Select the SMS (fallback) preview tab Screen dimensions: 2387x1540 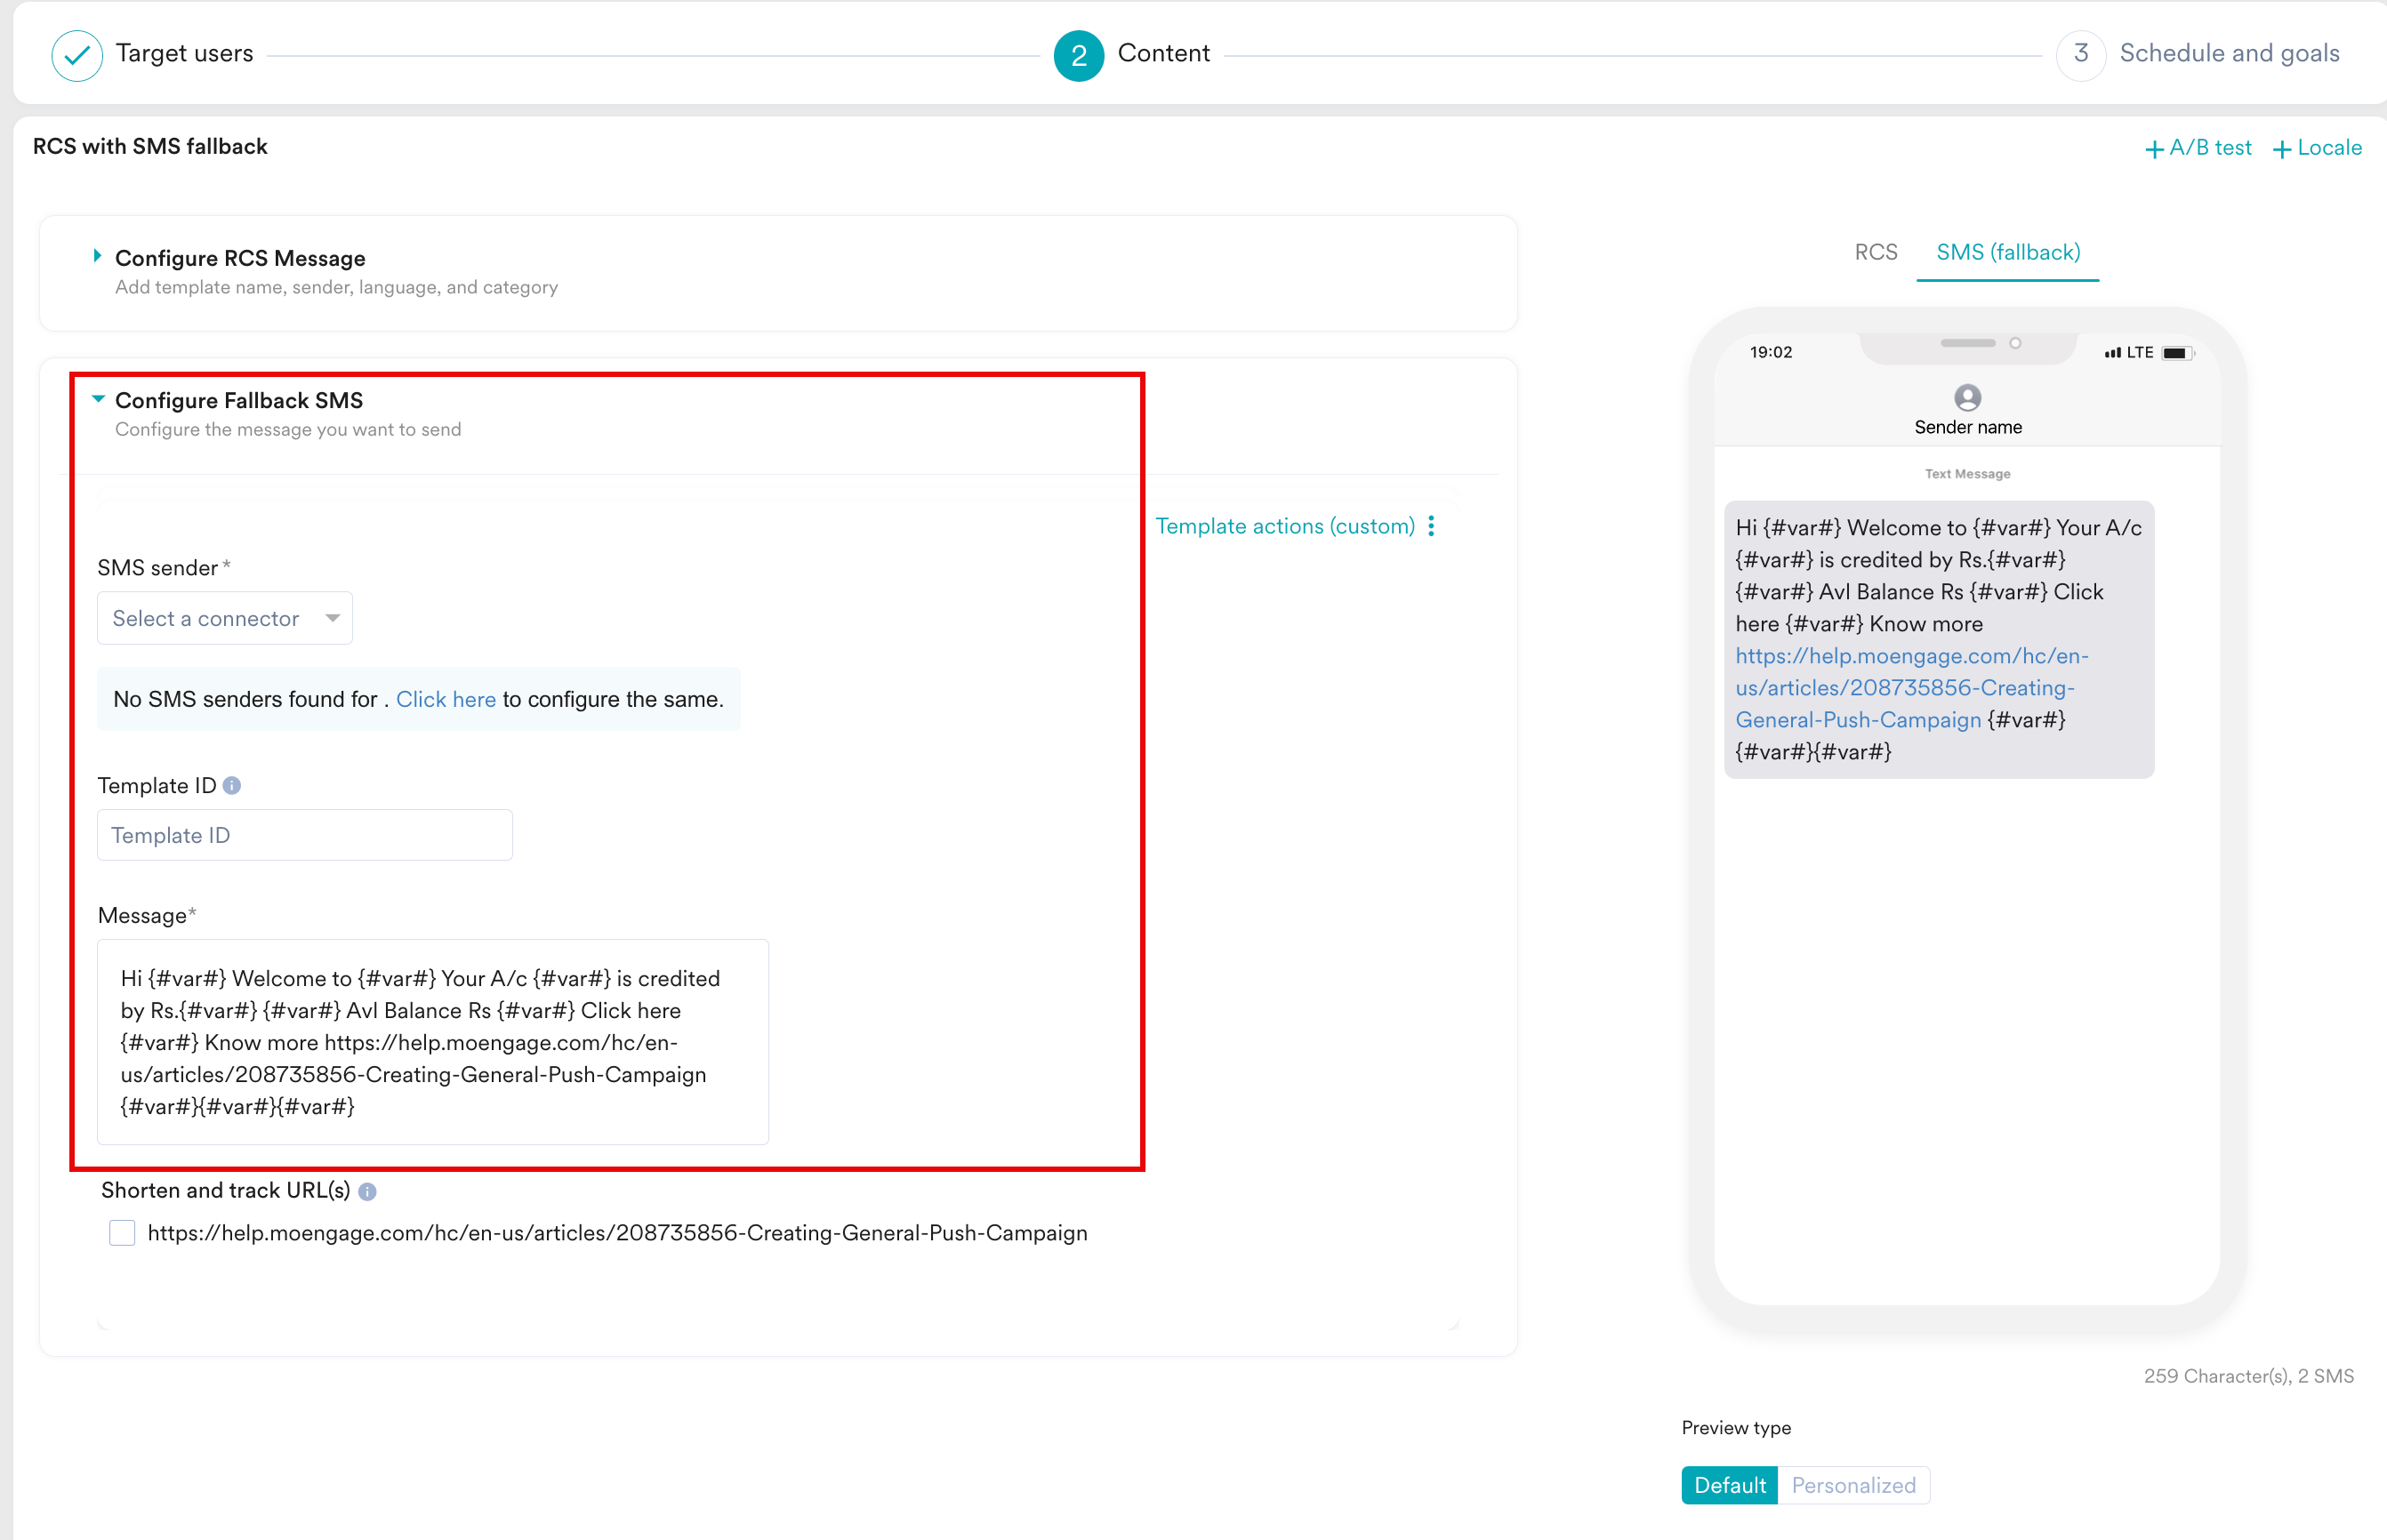pyautogui.click(x=2007, y=253)
